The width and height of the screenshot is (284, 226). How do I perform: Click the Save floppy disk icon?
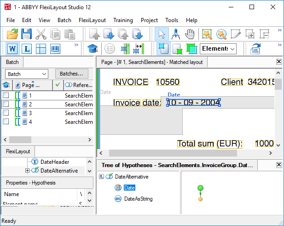pyautogui.click(x=26, y=34)
